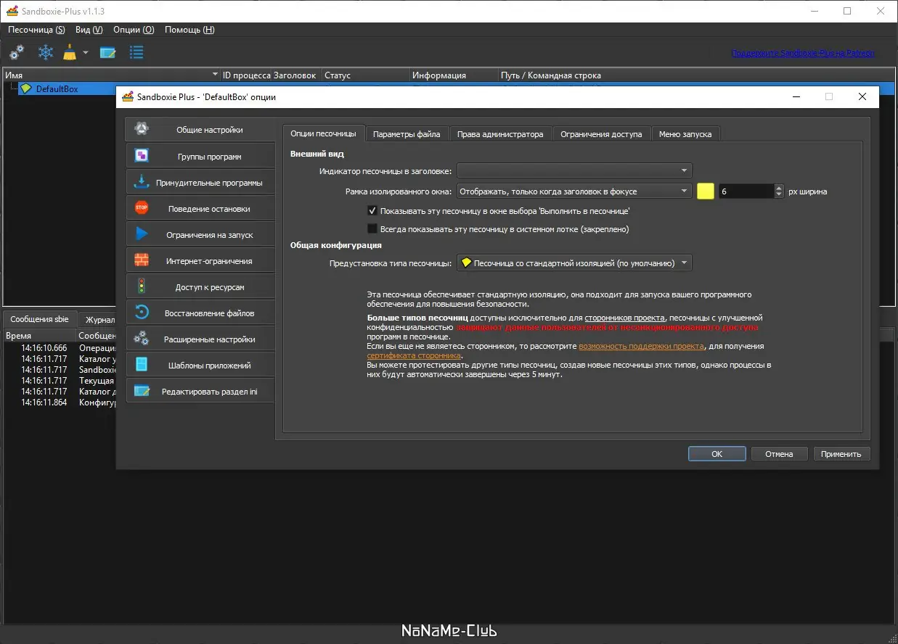Open the Шаблоны приложений section
Screen dimensions: 898x644
[200, 365]
